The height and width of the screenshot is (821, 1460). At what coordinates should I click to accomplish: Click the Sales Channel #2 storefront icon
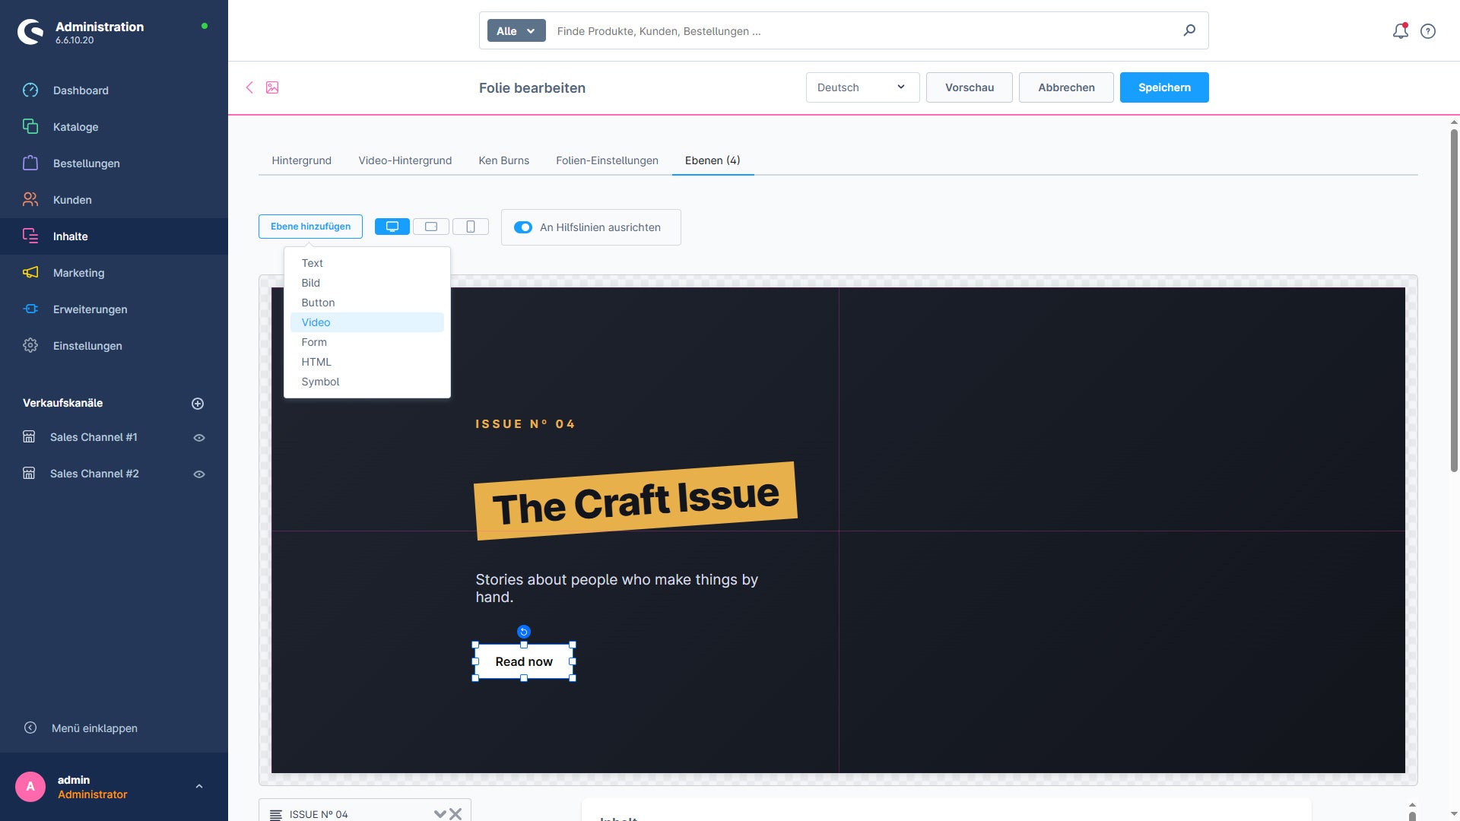click(x=29, y=474)
